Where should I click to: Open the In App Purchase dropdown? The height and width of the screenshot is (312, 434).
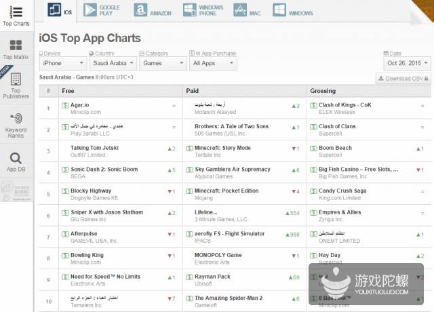(x=213, y=63)
